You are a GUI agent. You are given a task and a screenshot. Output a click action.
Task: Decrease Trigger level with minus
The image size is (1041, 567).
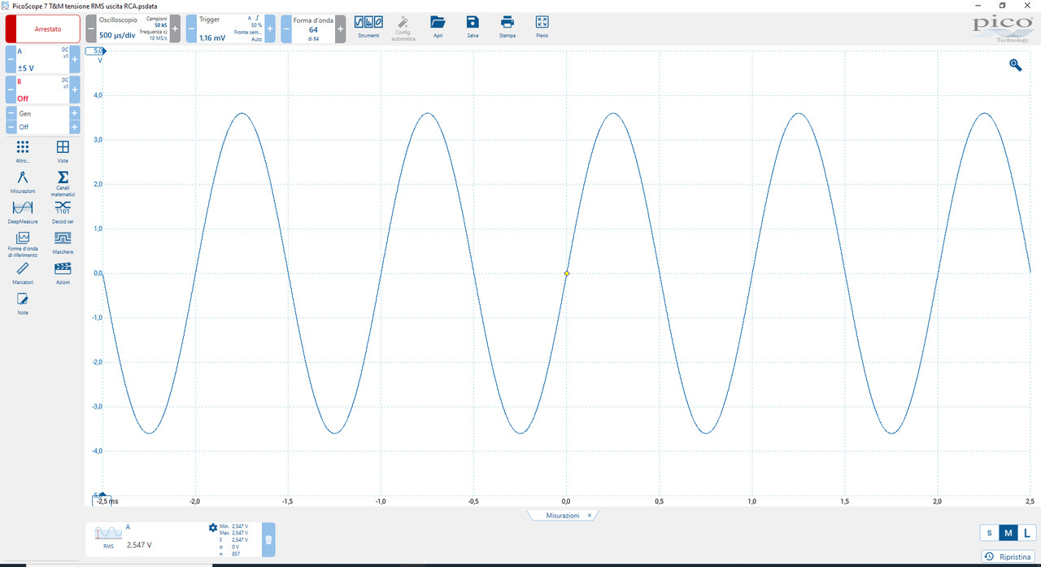click(x=191, y=28)
